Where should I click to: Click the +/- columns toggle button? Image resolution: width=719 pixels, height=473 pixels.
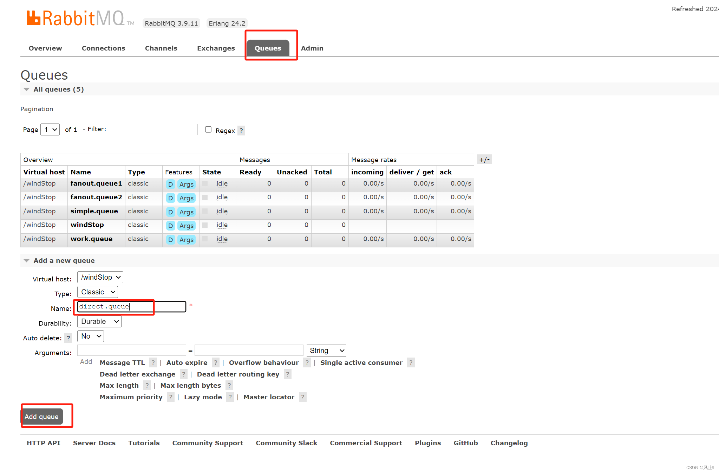pyautogui.click(x=484, y=160)
